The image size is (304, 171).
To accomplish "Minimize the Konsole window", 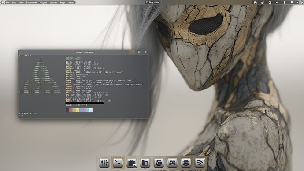I will (x=132, y=52).
